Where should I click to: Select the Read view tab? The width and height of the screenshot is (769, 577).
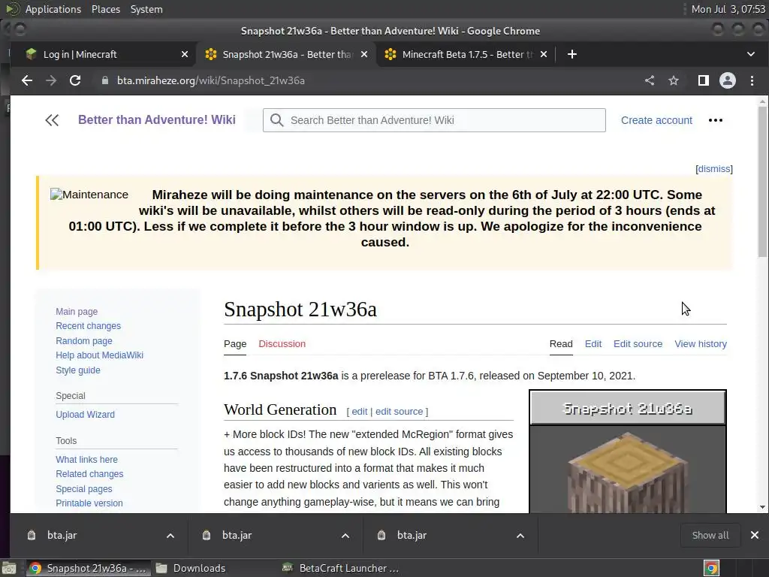pos(561,344)
